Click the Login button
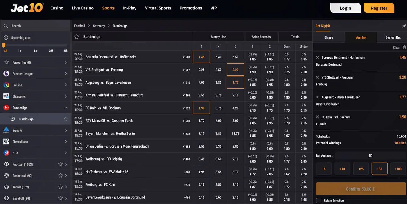This screenshot has width=407, height=204. click(x=346, y=8)
